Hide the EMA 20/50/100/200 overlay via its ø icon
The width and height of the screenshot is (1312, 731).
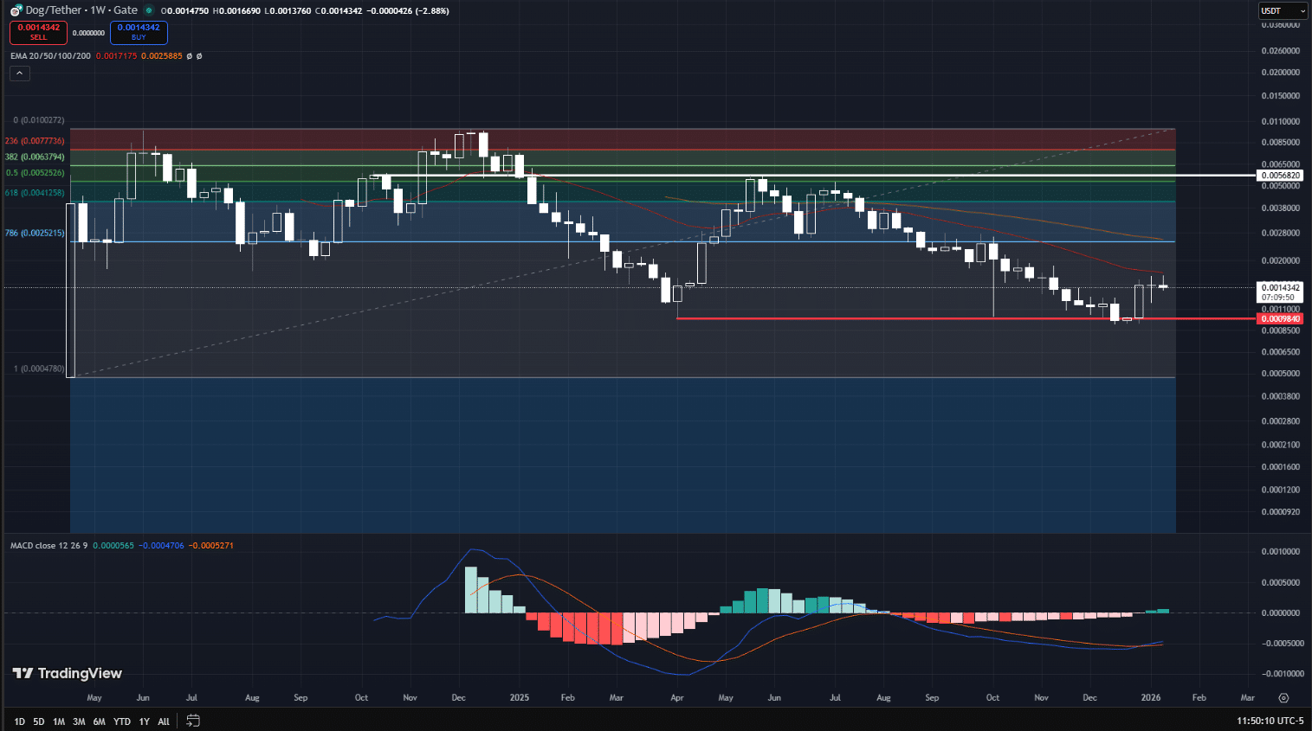pyautogui.click(x=189, y=55)
